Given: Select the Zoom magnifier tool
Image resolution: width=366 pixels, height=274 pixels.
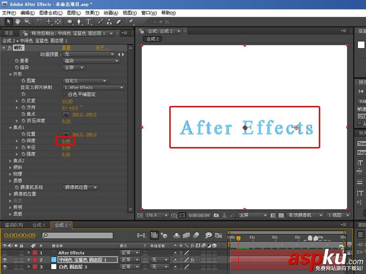Looking at the screenshot, I should 27,21.
